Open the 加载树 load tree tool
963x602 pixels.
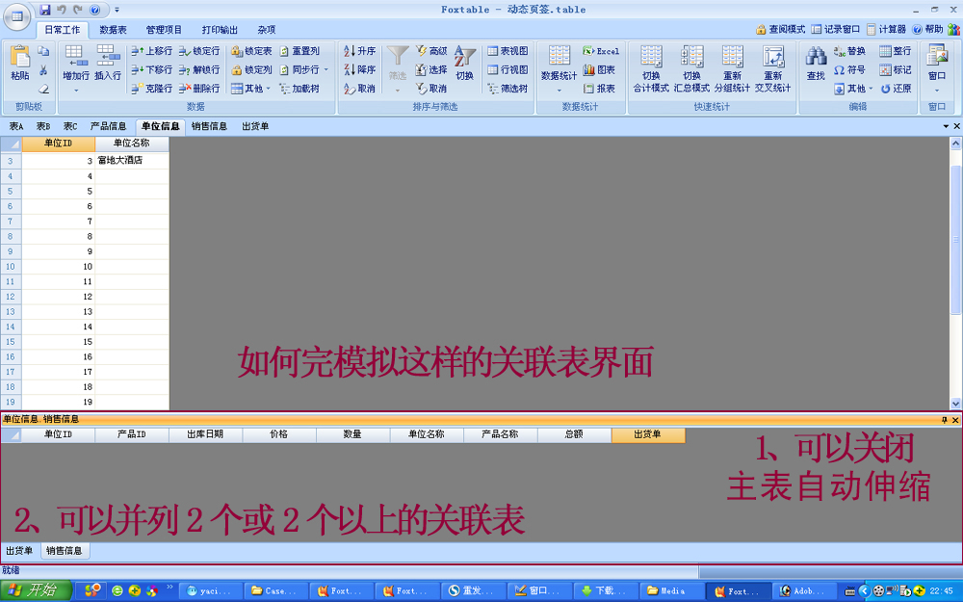[x=299, y=89]
